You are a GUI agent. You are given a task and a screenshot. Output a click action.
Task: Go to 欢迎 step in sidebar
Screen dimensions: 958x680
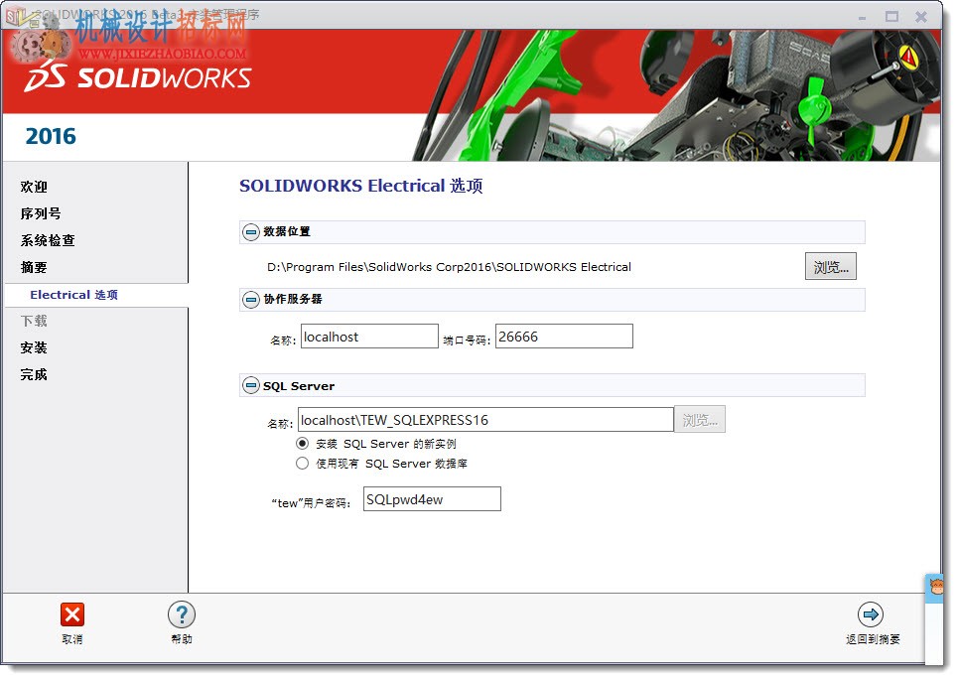pyautogui.click(x=34, y=187)
